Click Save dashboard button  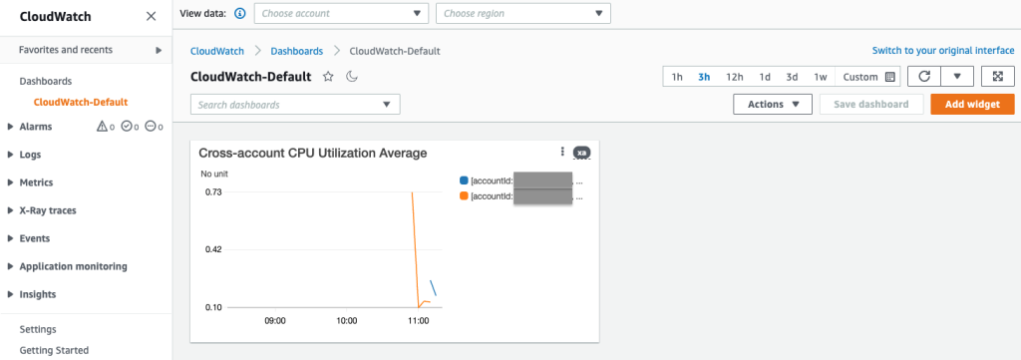(871, 104)
